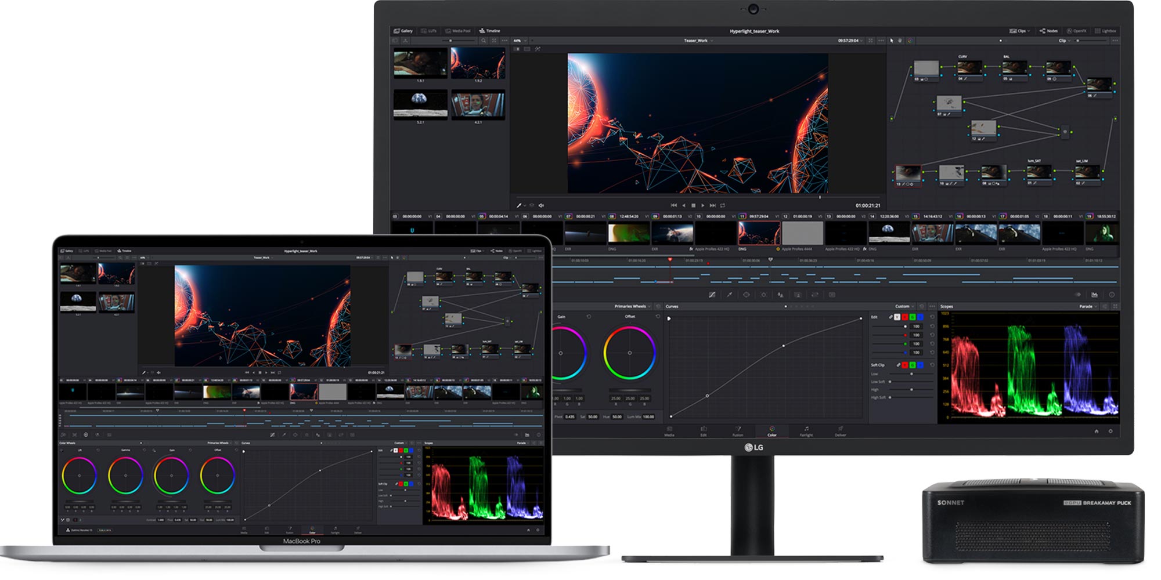Expand Clips dropdown on LG monitor

(1019, 31)
